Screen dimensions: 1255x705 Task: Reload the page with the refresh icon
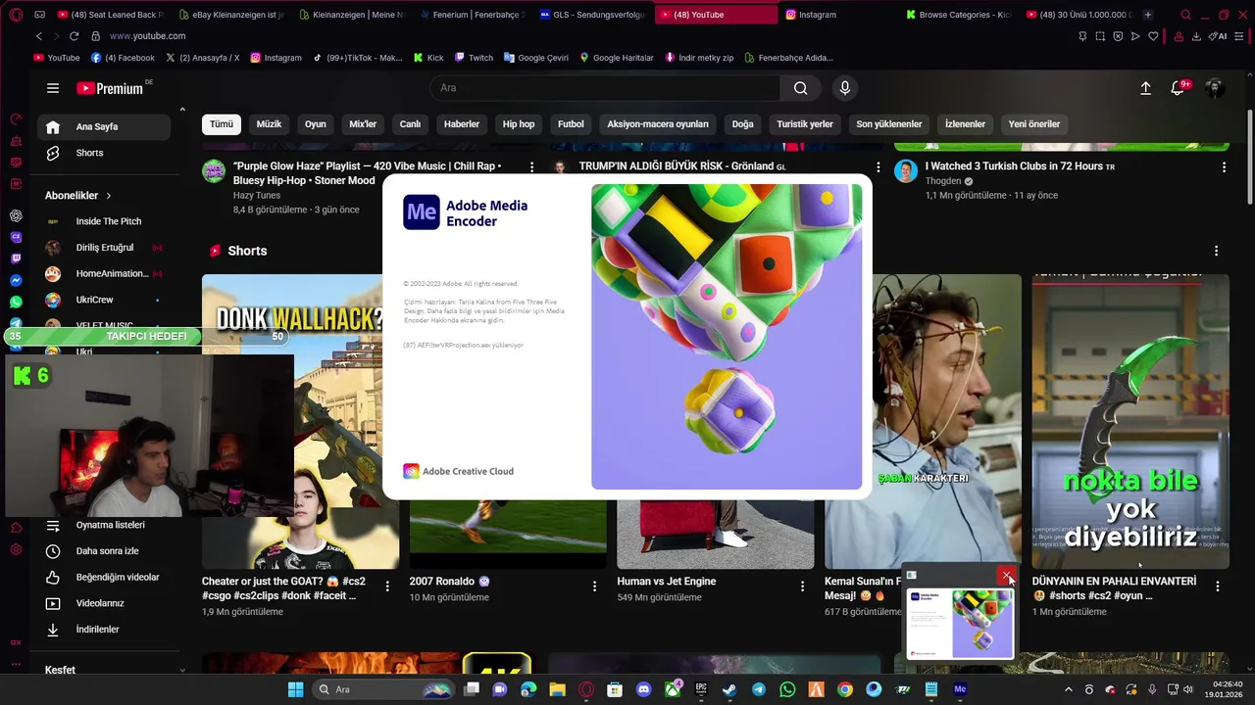(x=74, y=36)
